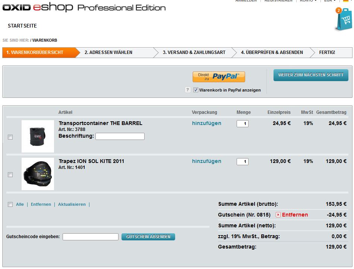Focus the Gutscheincode eingeben input field
The height and width of the screenshot is (269, 354).
(90, 237)
